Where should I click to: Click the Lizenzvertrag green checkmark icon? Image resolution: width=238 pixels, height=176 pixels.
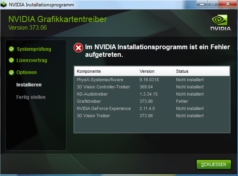11,60
